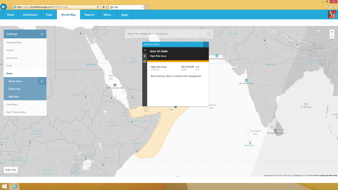
Task: Click the HS Bramble Bay vessel marker
Action: point(217,56)
